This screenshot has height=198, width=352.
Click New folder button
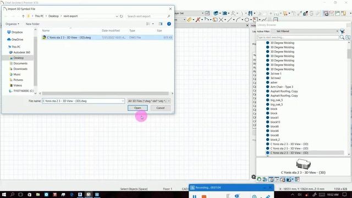[x=32, y=24]
